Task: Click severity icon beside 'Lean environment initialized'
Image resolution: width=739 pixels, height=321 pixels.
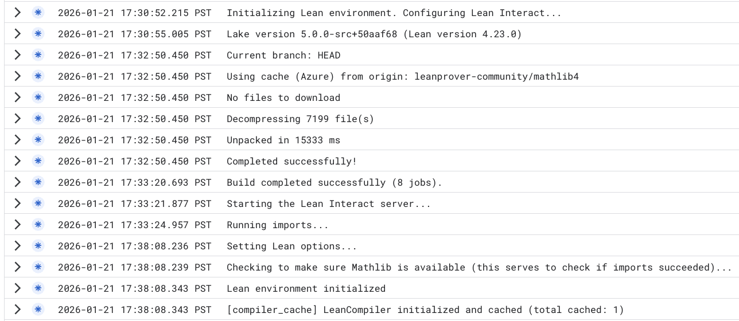Action: [x=38, y=288]
